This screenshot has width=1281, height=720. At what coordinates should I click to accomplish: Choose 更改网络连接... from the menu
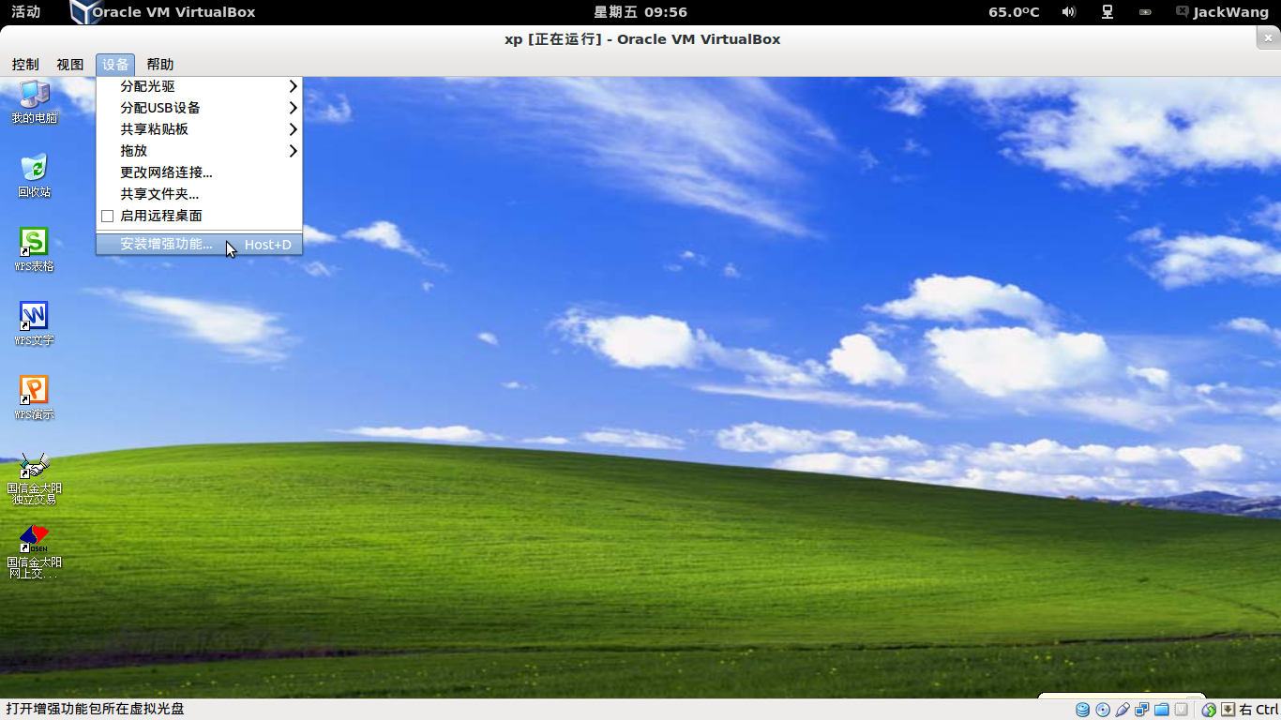pos(199,172)
